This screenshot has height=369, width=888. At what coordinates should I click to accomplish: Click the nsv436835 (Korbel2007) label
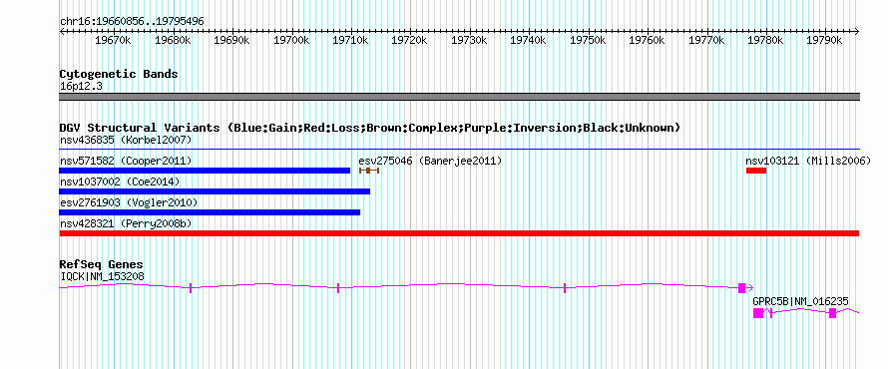click(x=126, y=140)
